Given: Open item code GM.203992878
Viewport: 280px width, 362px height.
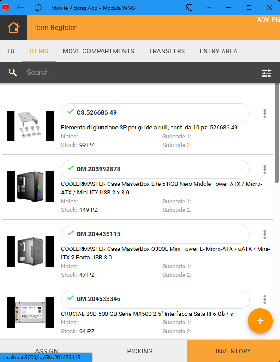Looking at the screenshot, I should click(155, 169).
